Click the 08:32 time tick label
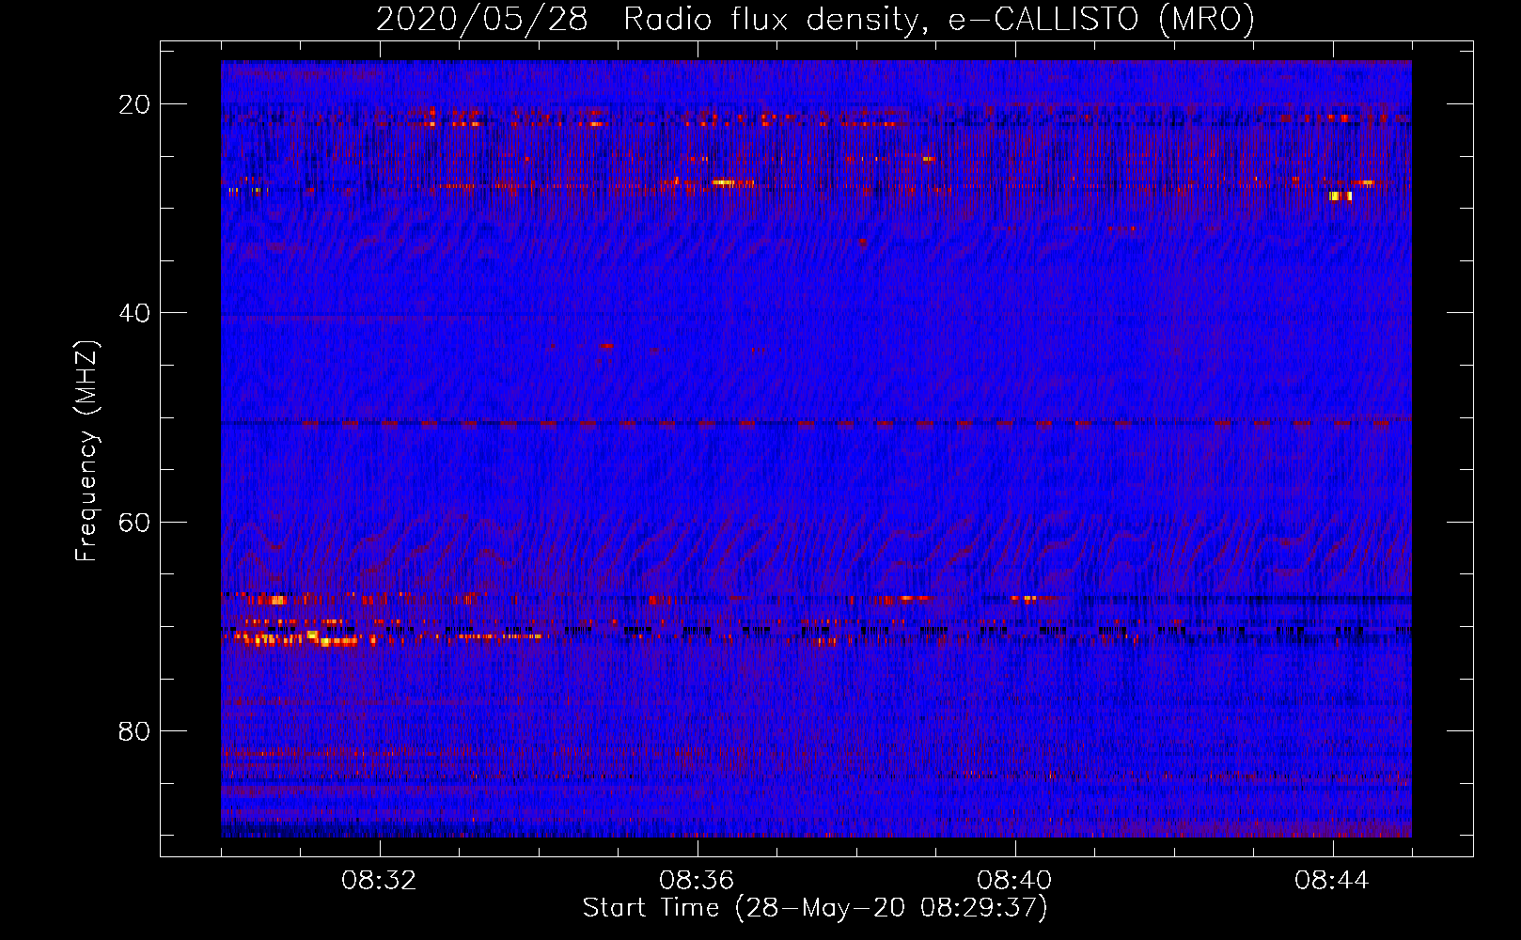The image size is (1521, 940). click(379, 881)
